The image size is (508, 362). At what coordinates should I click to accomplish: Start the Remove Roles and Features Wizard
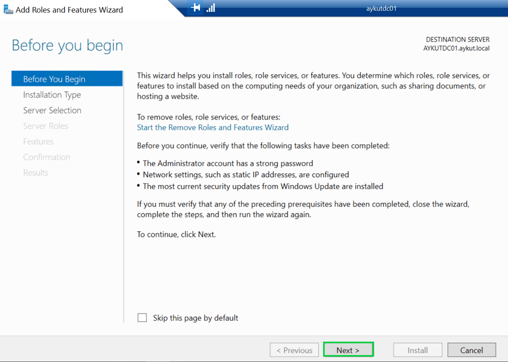[x=213, y=128]
